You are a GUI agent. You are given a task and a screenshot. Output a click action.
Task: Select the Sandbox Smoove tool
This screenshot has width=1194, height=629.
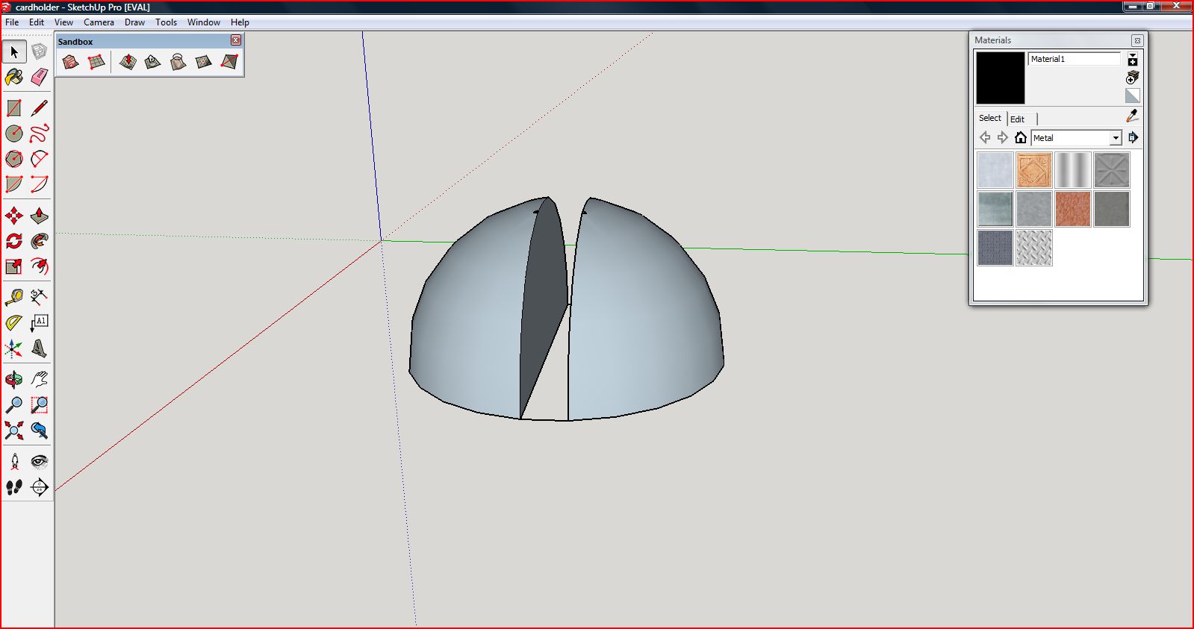click(x=128, y=62)
